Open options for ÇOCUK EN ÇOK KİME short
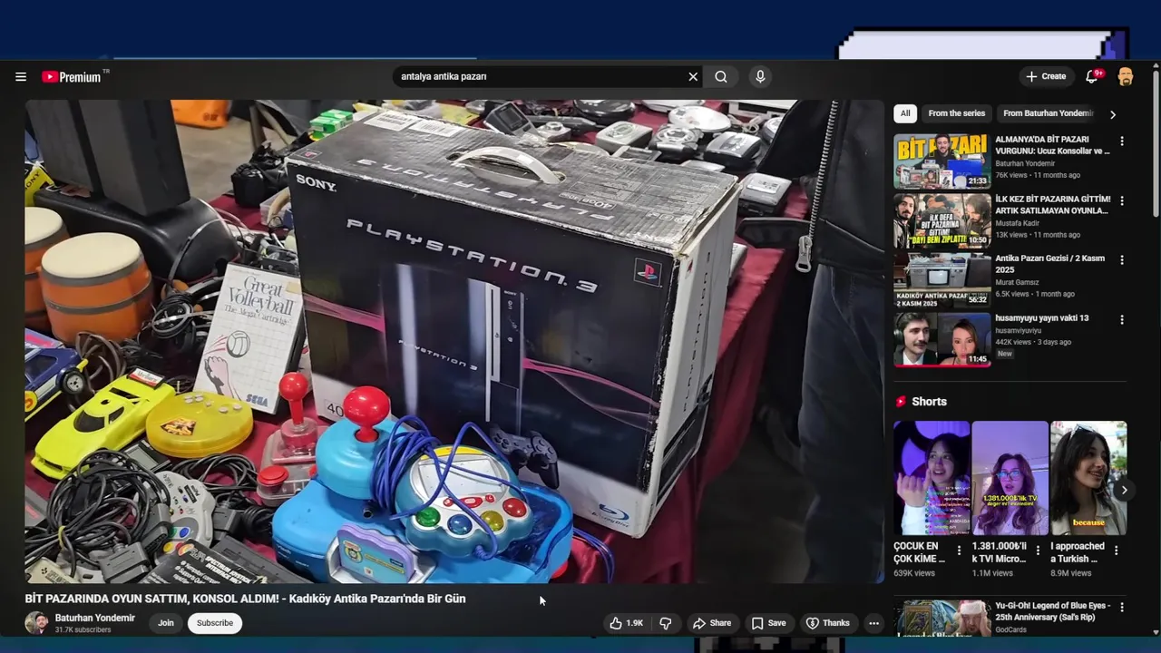Image resolution: width=1161 pixels, height=653 pixels. (959, 551)
